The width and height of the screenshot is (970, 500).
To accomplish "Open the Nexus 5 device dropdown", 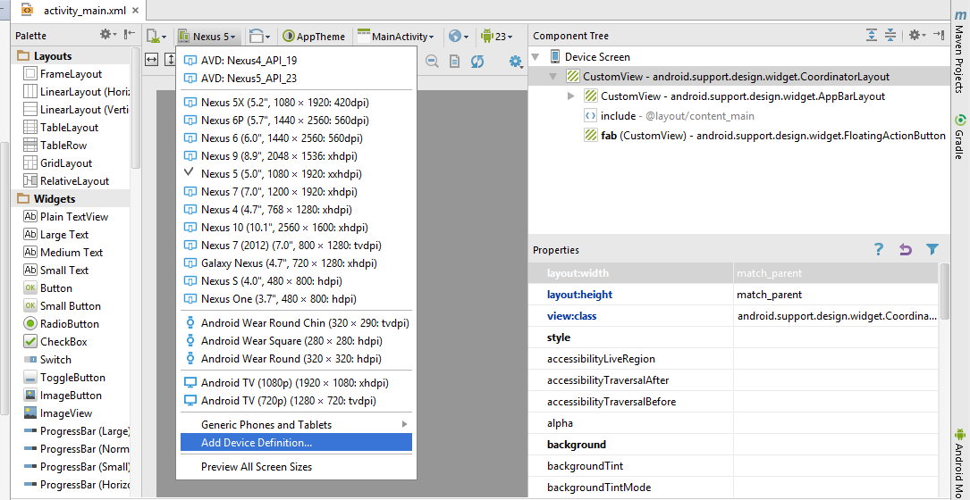I will (207, 37).
